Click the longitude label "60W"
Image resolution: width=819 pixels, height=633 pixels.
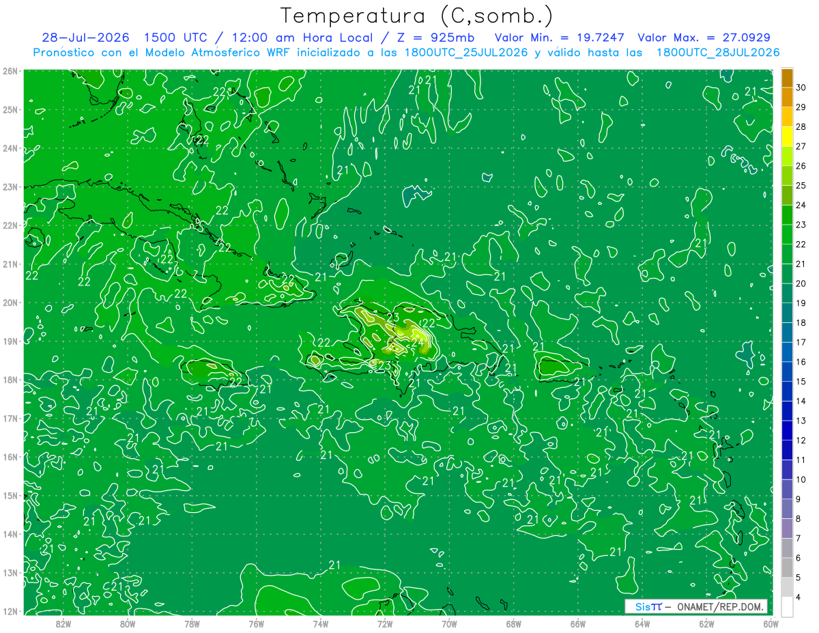(771, 623)
